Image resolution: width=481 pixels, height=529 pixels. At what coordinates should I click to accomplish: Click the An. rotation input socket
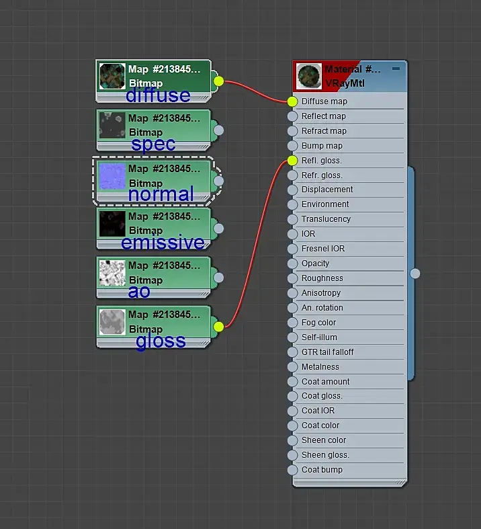point(293,308)
